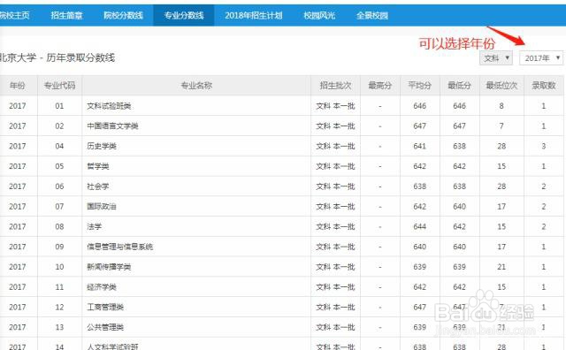This screenshot has width=566, height=350.
Task: Select the 专业分数线 tab
Action: click(x=184, y=16)
